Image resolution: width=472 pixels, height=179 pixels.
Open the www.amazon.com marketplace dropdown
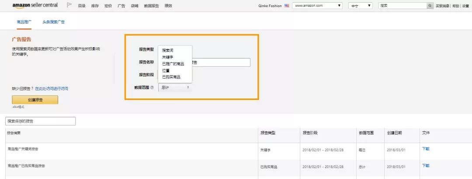[x=318, y=6]
